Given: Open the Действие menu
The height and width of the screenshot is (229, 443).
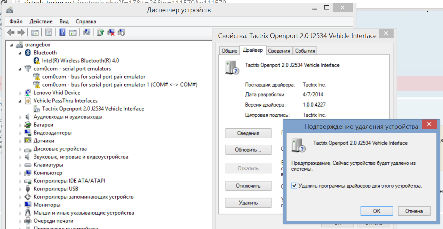Looking at the screenshot, I should coord(41,21).
